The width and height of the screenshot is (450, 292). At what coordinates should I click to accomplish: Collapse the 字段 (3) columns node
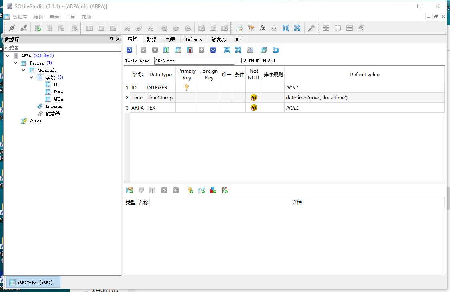[32, 77]
